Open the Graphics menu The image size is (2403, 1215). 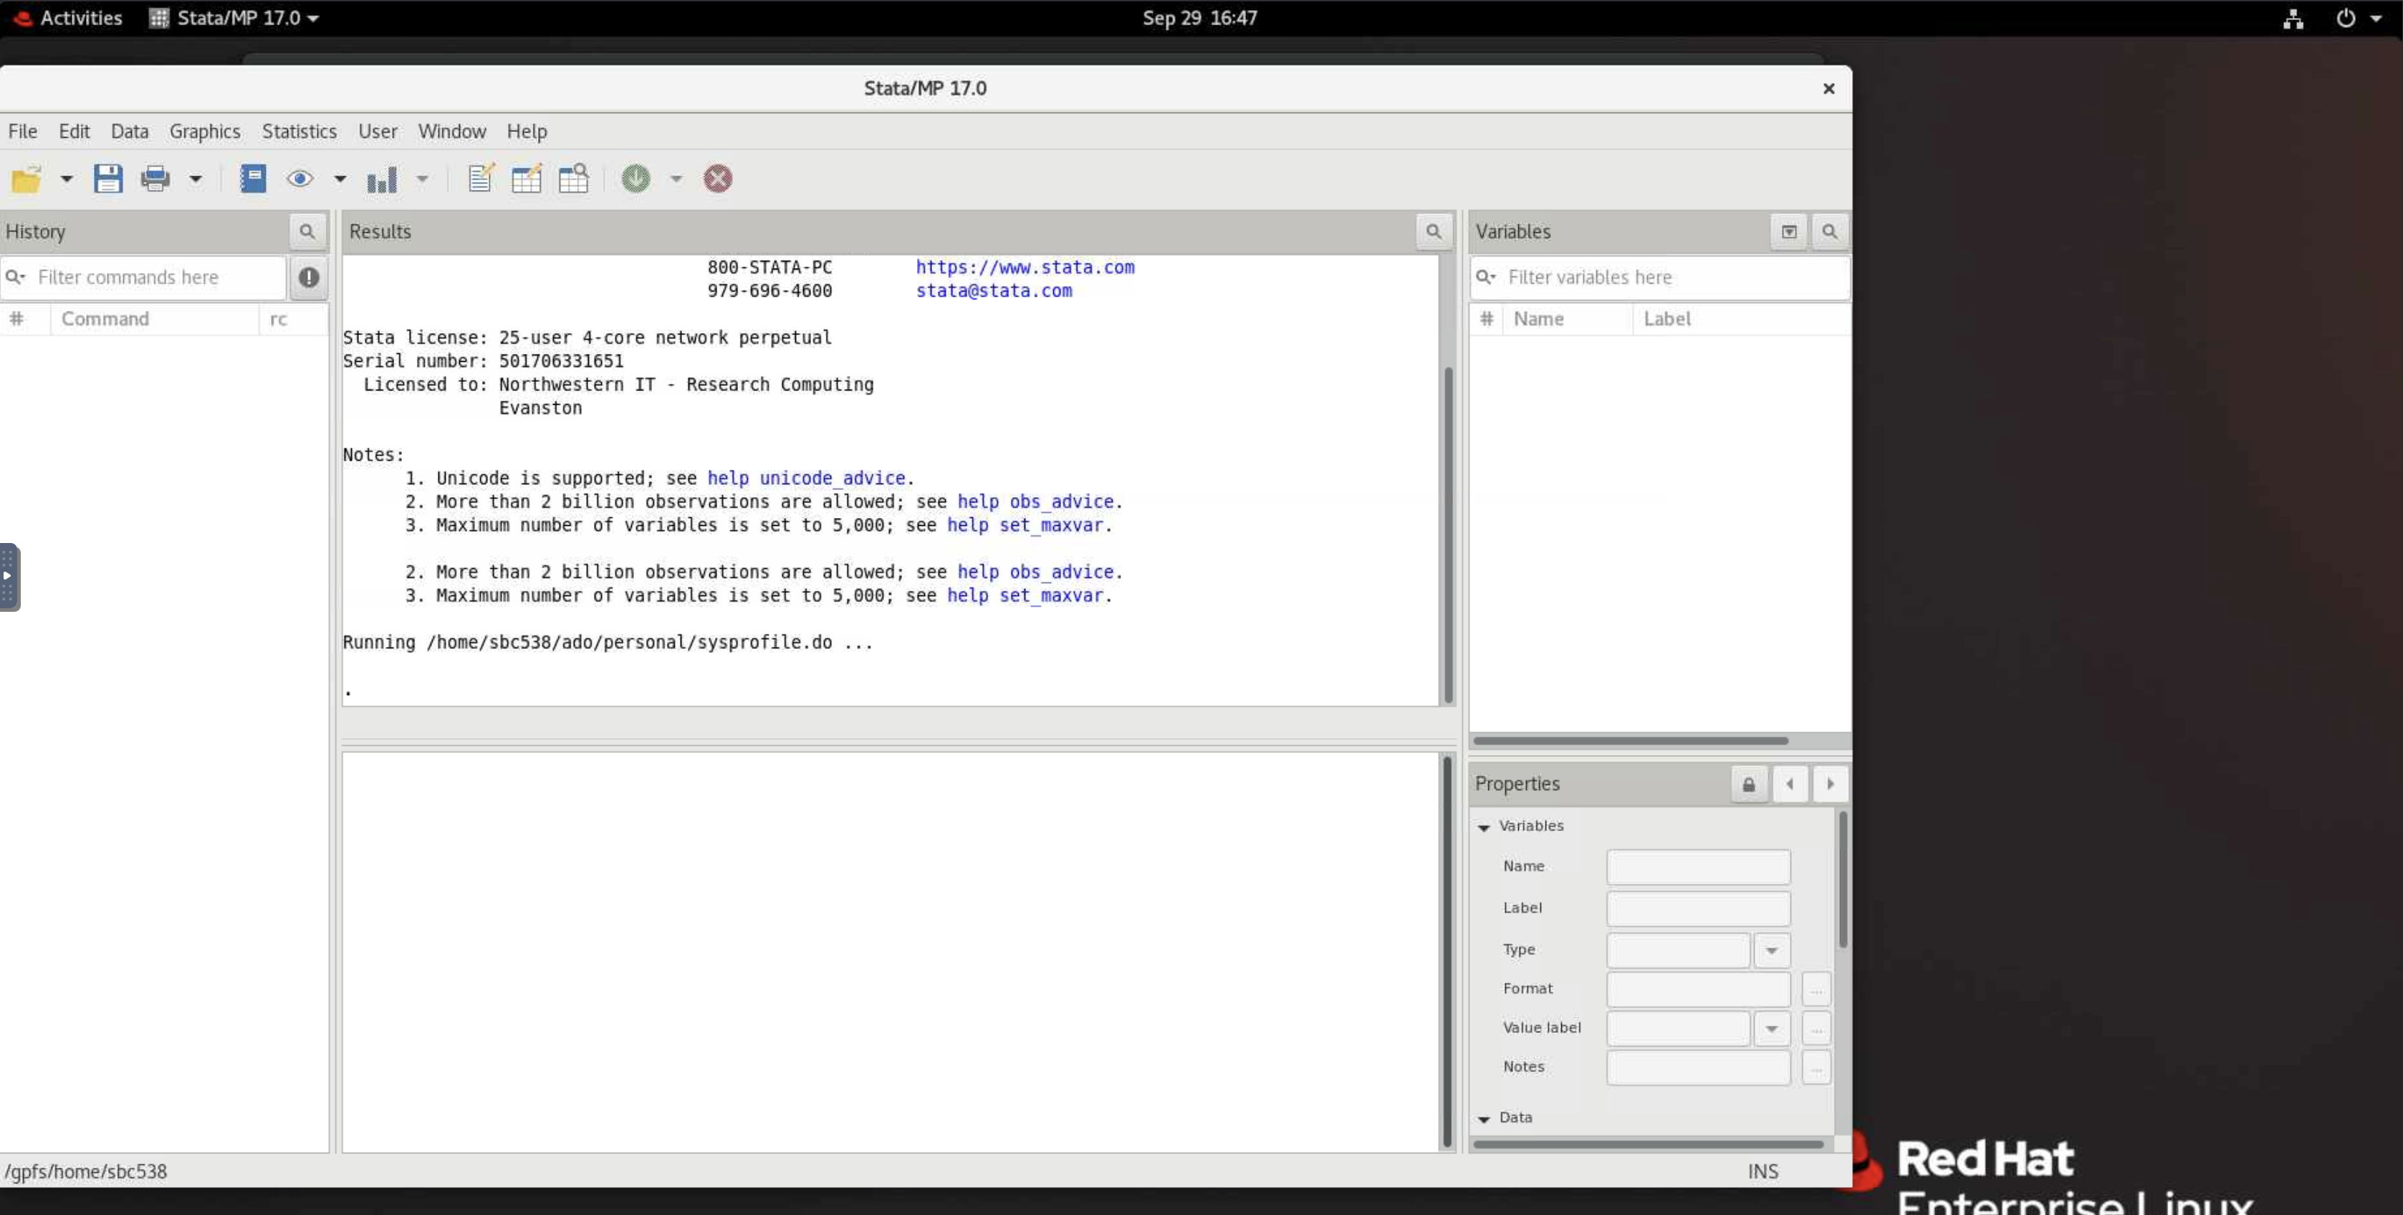point(205,132)
